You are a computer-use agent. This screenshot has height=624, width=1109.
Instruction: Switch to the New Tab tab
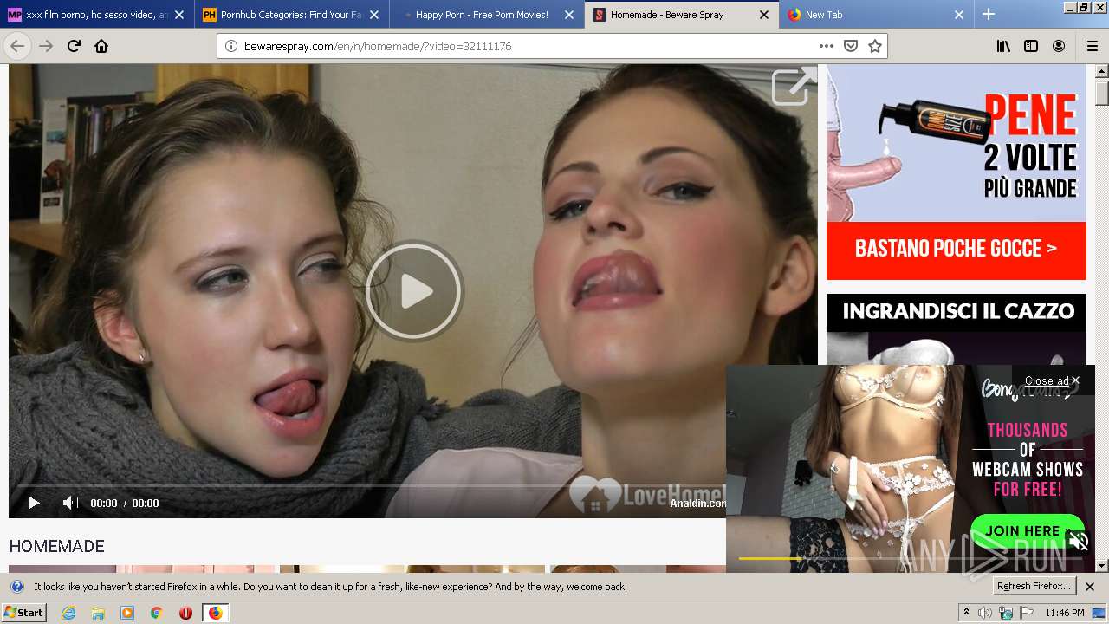pos(877,15)
